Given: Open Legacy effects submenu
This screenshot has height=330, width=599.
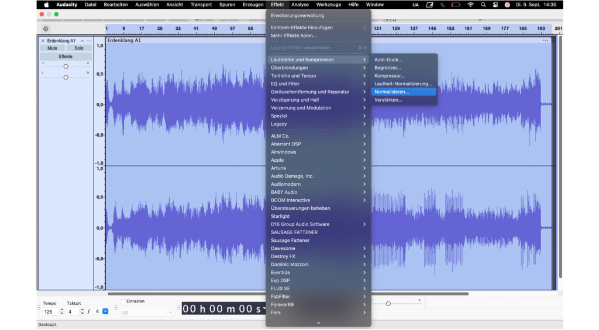Looking at the screenshot, I should coord(318,124).
